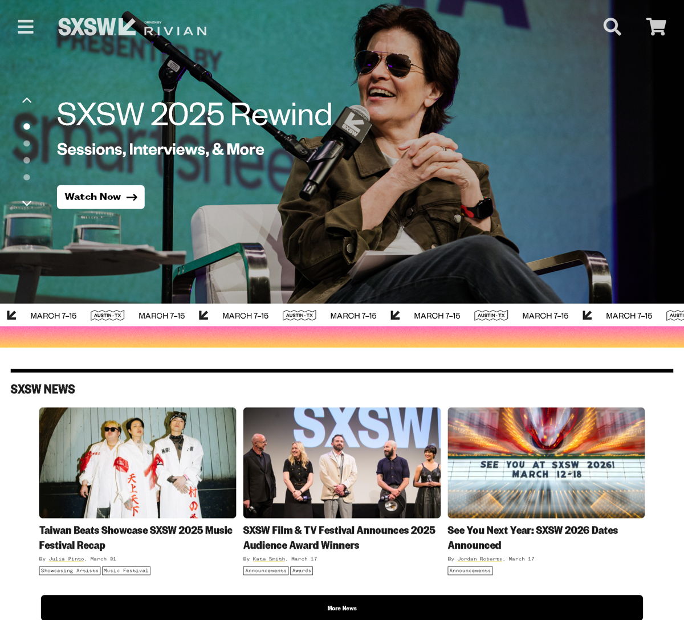The width and height of the screenshot is (684, 620).
Task: Click the Rivian sponsor logo
Action: [176, 29]
